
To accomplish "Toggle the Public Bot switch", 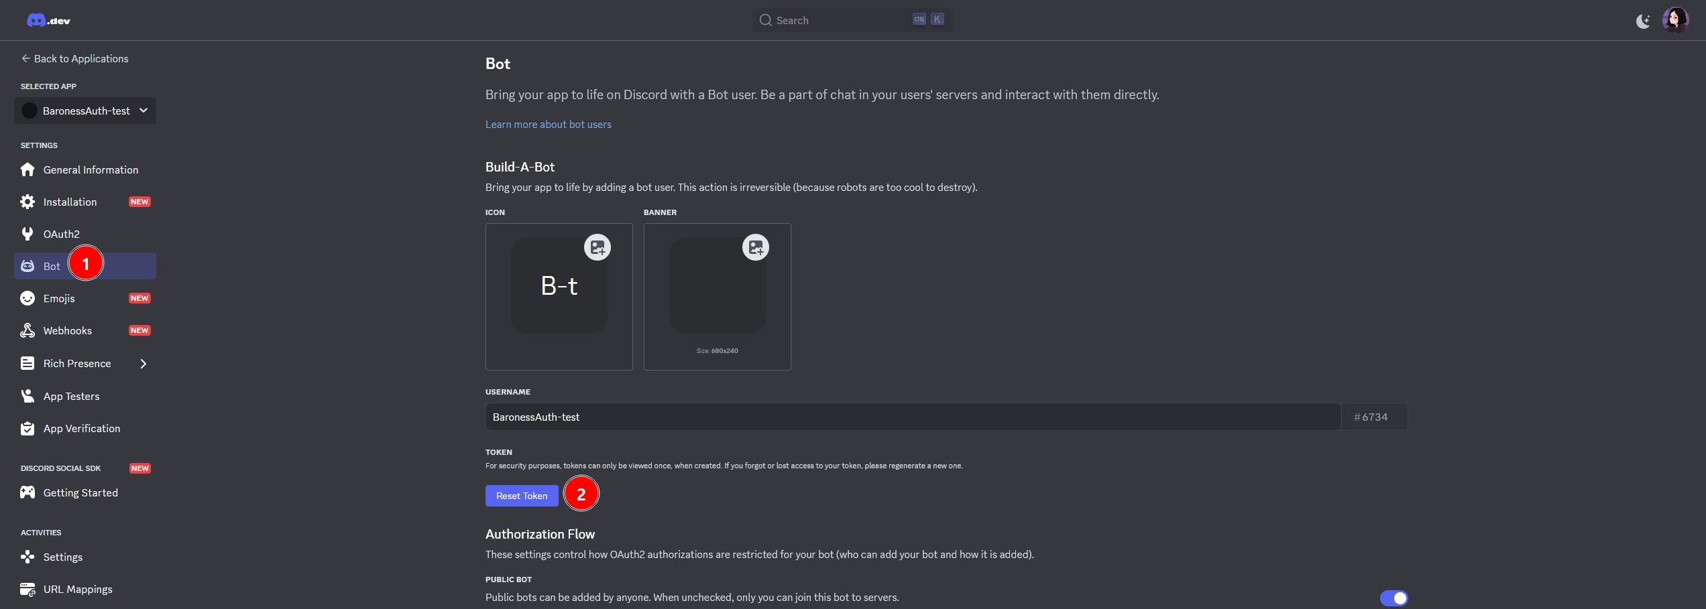I will pos(1394,598).
